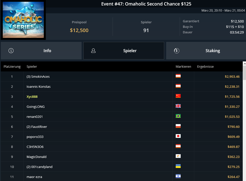Click the $362.23 result

(x=233, y=157)
